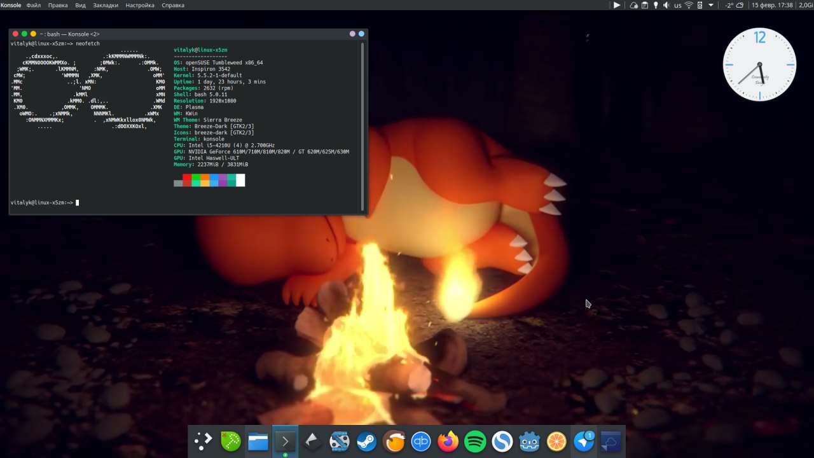Open the blue S Simplenote icon
The image size is (814, 458).
(x=502, y=441)
